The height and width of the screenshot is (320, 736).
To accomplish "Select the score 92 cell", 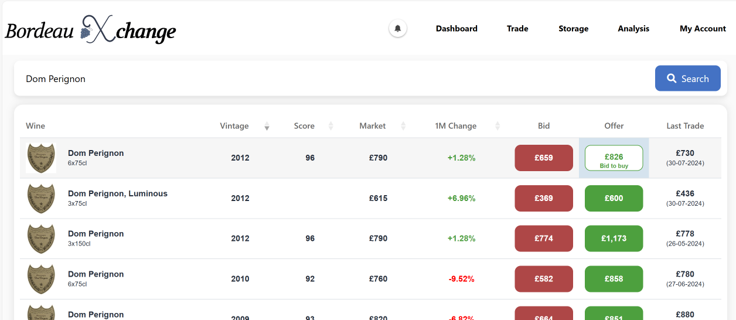I will pyautogui.click(x=310, y=279).
